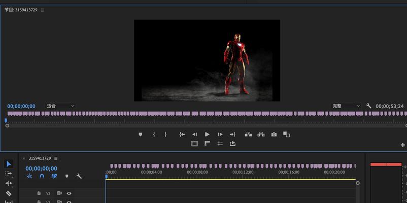Image resolution: width=407 pixels, height=203 pixels.
Task: Click the Extract button
Action: click(x=261, y=134)
